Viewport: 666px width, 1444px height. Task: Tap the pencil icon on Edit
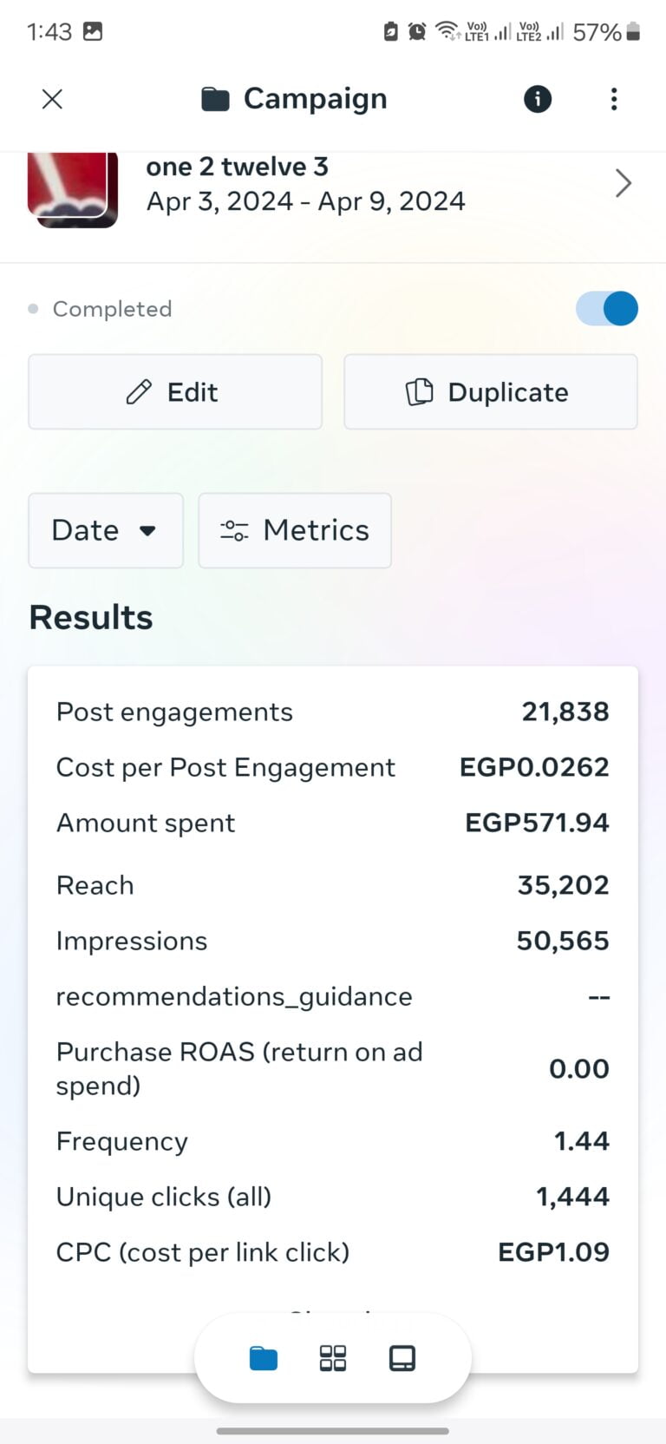tap(139, 392)
